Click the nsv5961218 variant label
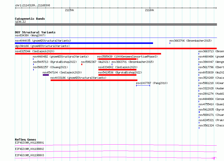 coord(211,83)
